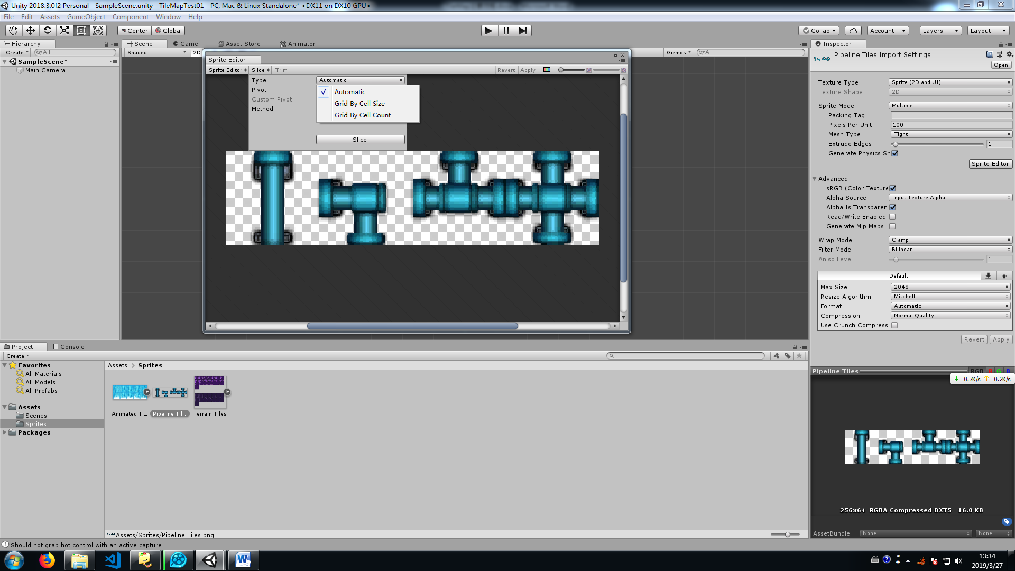Open the GameObject menu

tap(86, 17)
